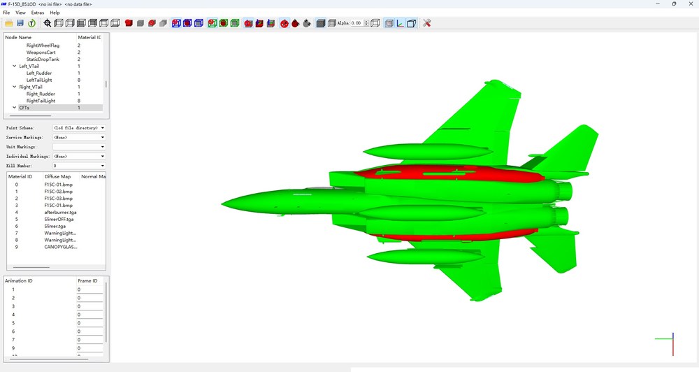
Task: Open the Kill Number dropdown
Action: (x=79, y=166)
